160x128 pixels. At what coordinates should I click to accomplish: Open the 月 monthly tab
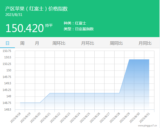[37, 43]
